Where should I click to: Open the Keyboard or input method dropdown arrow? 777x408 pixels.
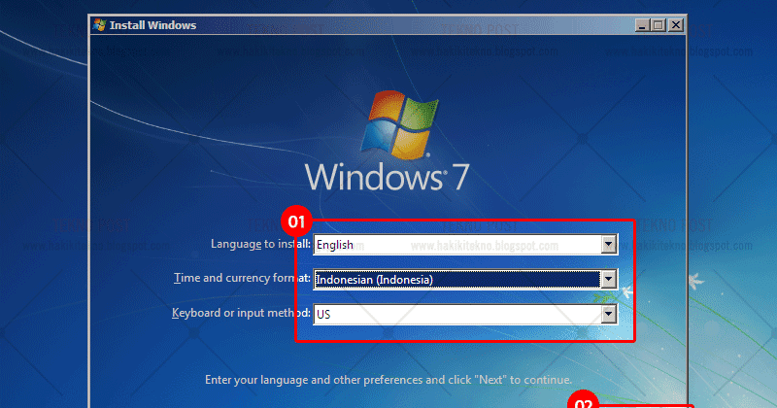609,314
